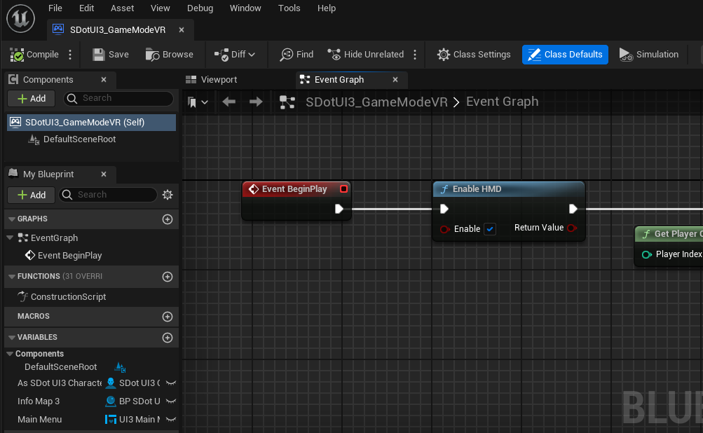Screen dimensions: 703x433
Task: Focus the Components search field
Action: click(x=119, y=98)
